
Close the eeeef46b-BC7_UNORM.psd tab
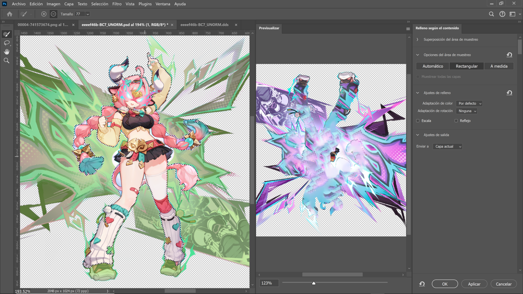[x=172, y=25]
